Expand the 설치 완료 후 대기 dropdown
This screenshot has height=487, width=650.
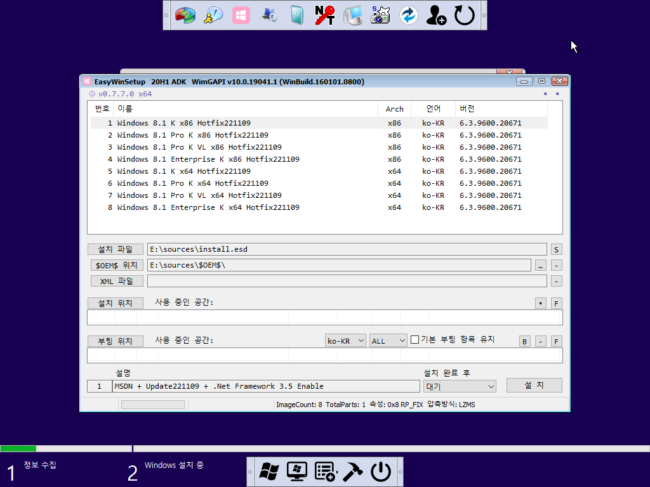[460, 386]
